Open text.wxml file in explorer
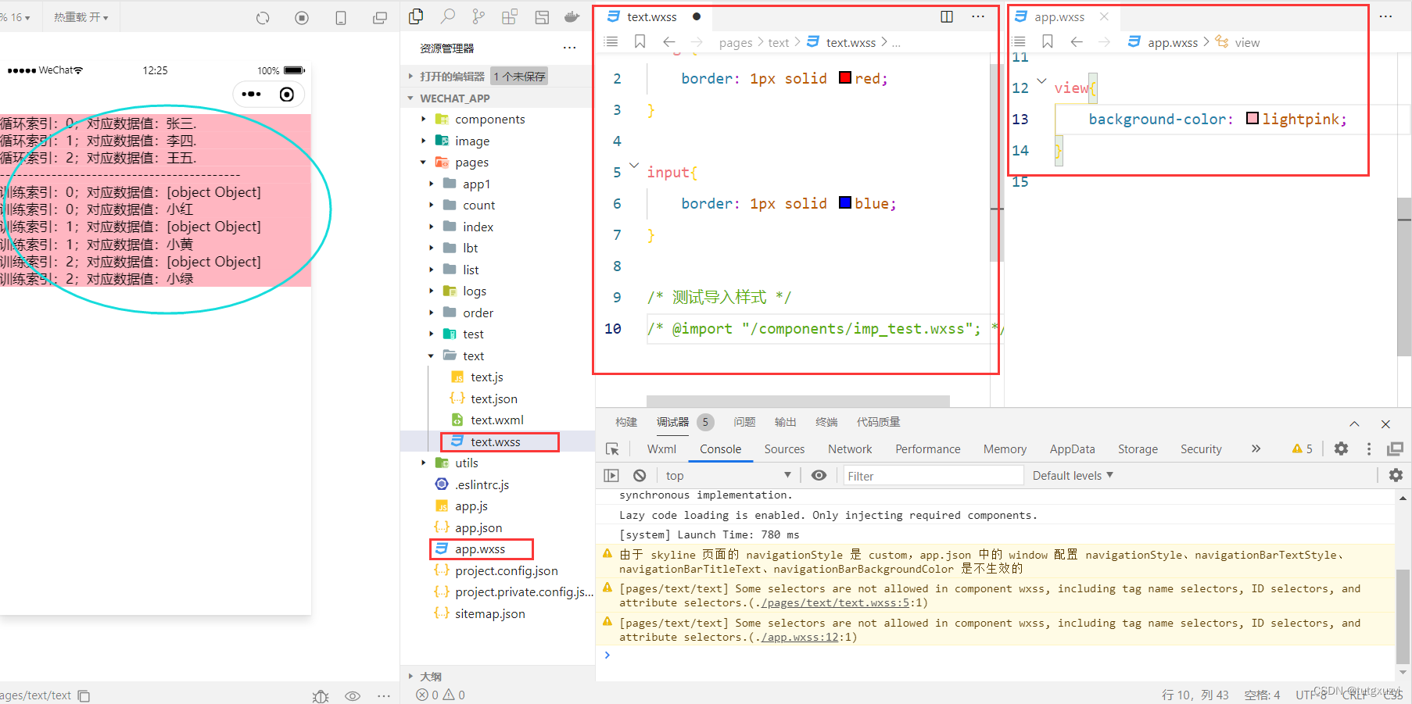Image resolution: width=1412 pixels, height=704 pixels. point(496,420)
